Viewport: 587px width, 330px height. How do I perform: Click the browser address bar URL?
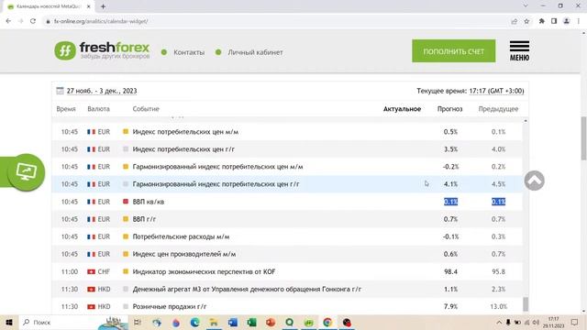click(101, 21)
